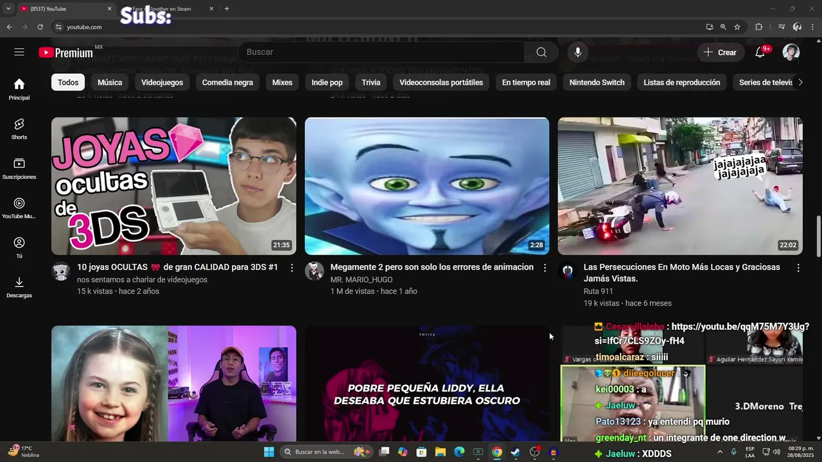The width and height of the screenshot is (822, 462).
Task: Select the Videoconsolas portátiles chip
Action: pyautogui.click(x=441, y=82)
